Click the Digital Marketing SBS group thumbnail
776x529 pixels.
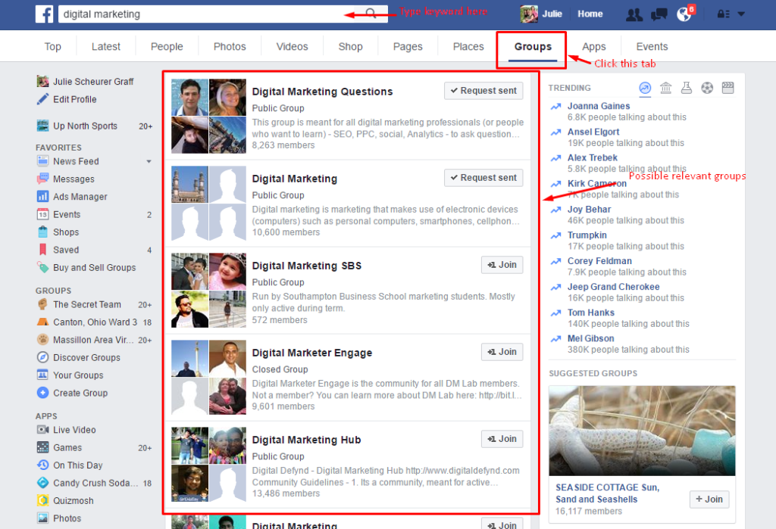click(208, 290)
